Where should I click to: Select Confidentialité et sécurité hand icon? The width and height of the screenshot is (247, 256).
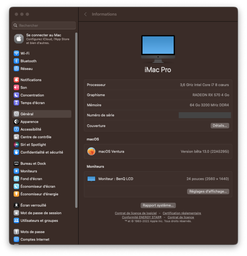pos(16,152)
